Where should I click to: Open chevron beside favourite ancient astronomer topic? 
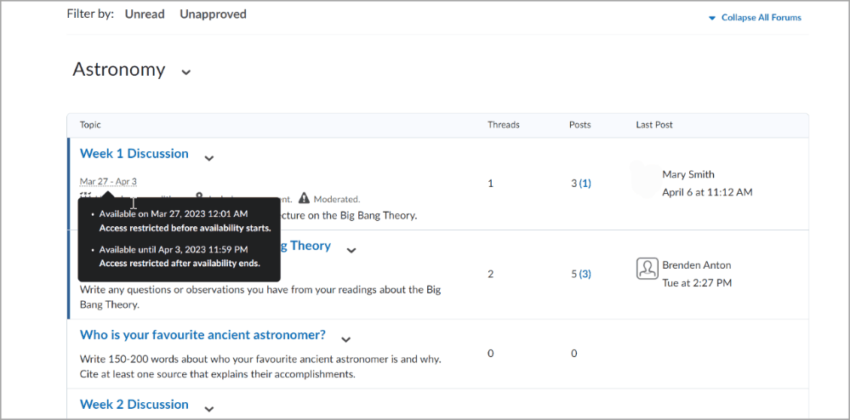pos(345,340)
